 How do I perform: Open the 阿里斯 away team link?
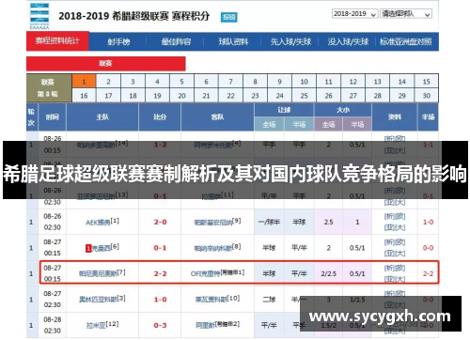(x=205, y=326)
